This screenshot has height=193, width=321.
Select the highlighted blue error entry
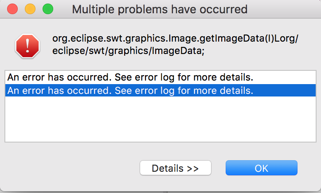click(x=160, y=90)
